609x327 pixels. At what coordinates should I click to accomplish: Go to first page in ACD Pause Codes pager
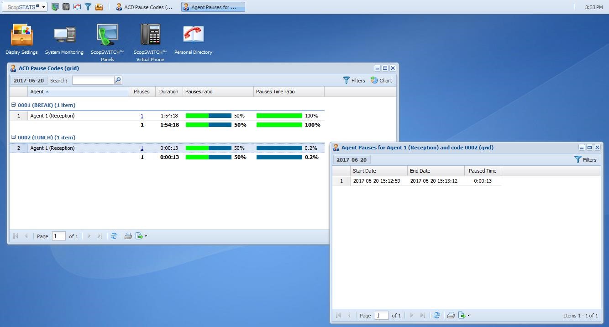coord(16,236)
